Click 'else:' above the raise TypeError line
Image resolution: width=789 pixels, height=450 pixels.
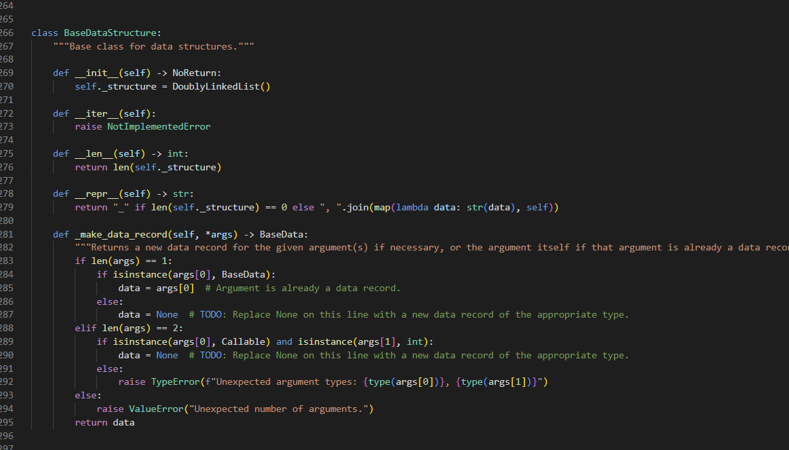click(x=110, y=369)
